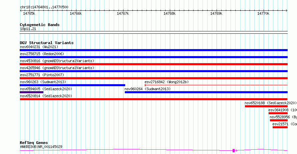
Task: Select the nsv4265946 gnomAD blue variant bar
Action: [154, 71]
